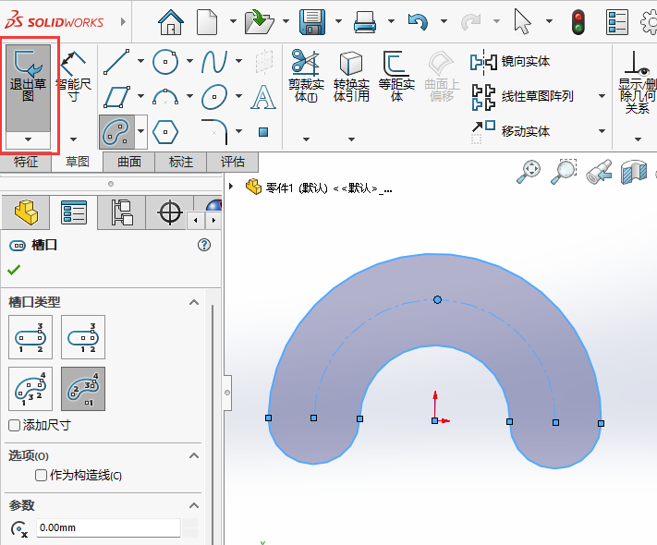This screenshot has width=657, height=545.
Task: Click the Exit Sketch (退出草图) button
Action: tap(28, 88)
